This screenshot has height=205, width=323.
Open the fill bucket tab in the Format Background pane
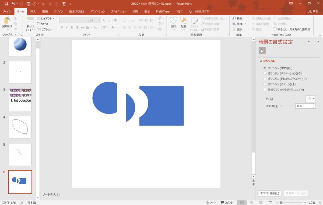[x=262, y=51]
